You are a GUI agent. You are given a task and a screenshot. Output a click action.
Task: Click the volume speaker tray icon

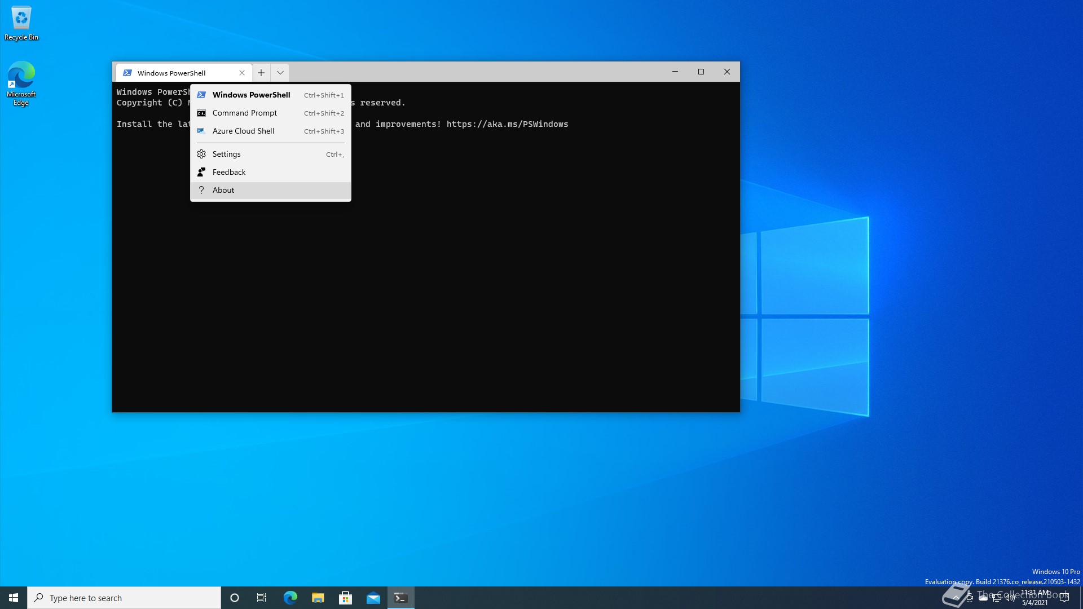tap(1010, 598)
